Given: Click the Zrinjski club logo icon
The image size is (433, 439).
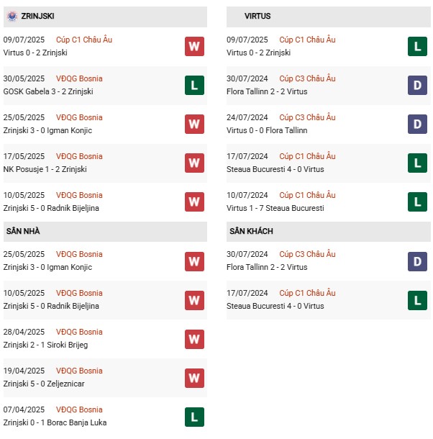Looking at the screenshot, I should click(11, 16).
